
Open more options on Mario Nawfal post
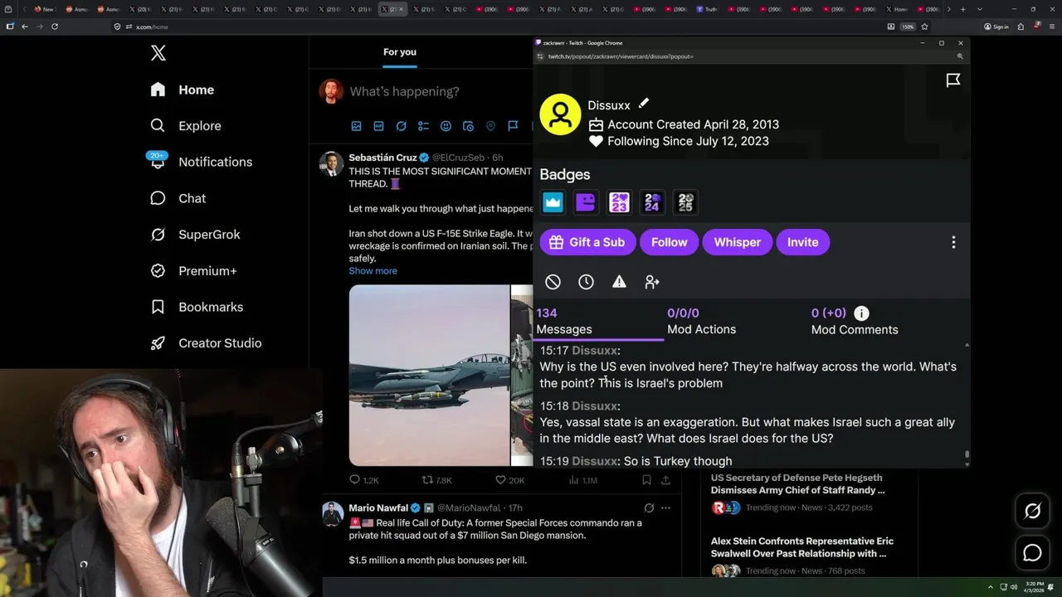click(x=665, y=508)
